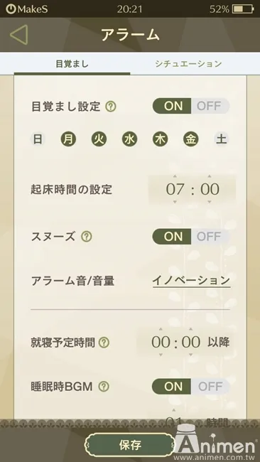The image size is (260, 462).
Task: Open help icon beside 就寝予定時間
Action: 104,343
